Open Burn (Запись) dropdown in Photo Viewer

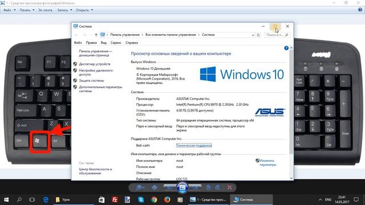coord(64,10)
